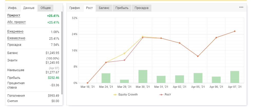Toggle the Equity Growth legend series

pos(125,95)
